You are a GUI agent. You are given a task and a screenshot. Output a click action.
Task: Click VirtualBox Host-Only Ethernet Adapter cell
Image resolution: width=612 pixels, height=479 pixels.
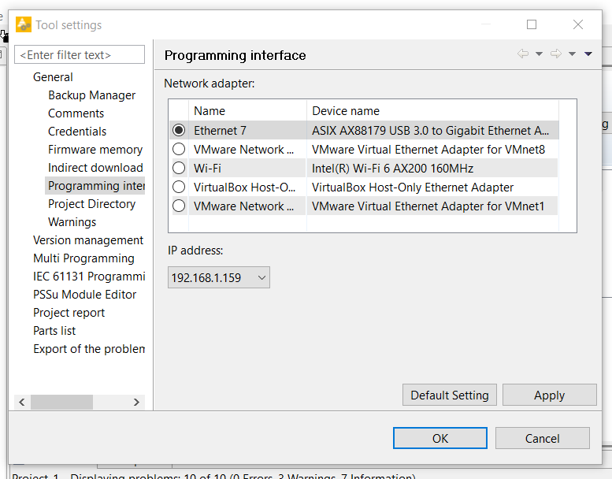click(433, 187)
